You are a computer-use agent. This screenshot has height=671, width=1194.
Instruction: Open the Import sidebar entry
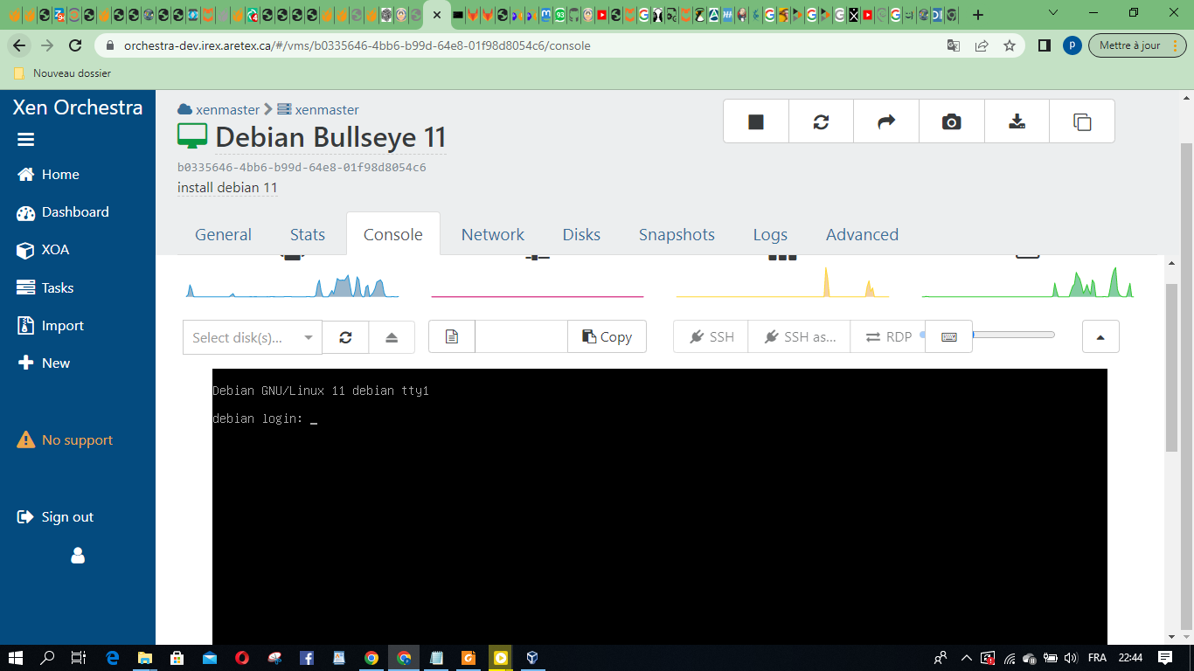[x=51, y=326]
